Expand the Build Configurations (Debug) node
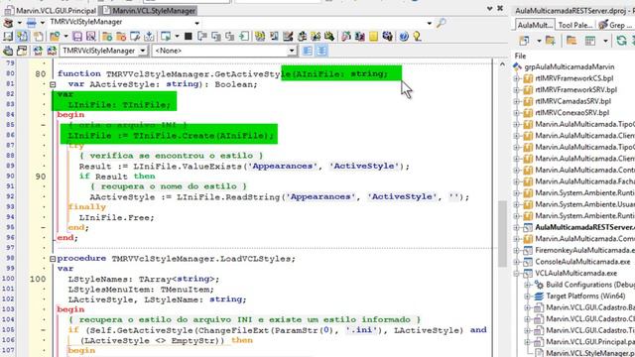This screenshot has width=635, height=357. click(528, 285)
